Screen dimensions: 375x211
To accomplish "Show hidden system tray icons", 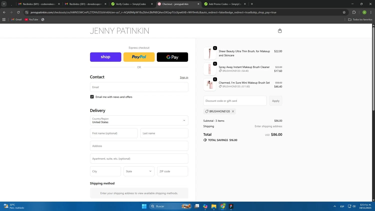I will [334, 206].
